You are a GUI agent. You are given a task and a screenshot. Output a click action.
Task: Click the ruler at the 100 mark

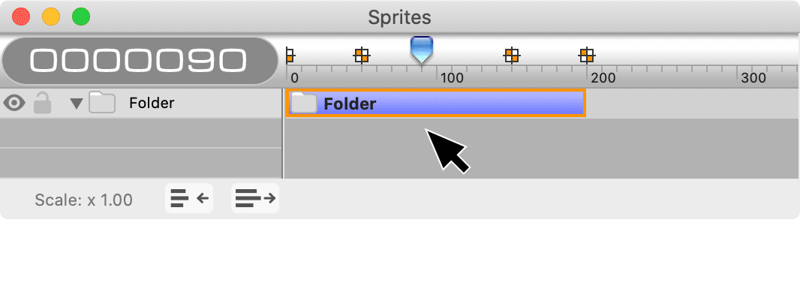pos(452,78)
